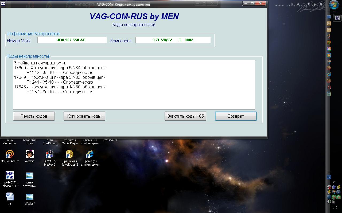This screenshot has height=213, width=342.
Task: Select fault code line 17650 in the list
Action: click(x=60, y=68)
